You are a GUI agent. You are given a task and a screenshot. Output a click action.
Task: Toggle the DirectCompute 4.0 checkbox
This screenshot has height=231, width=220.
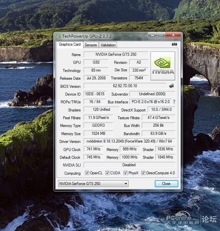143,173
